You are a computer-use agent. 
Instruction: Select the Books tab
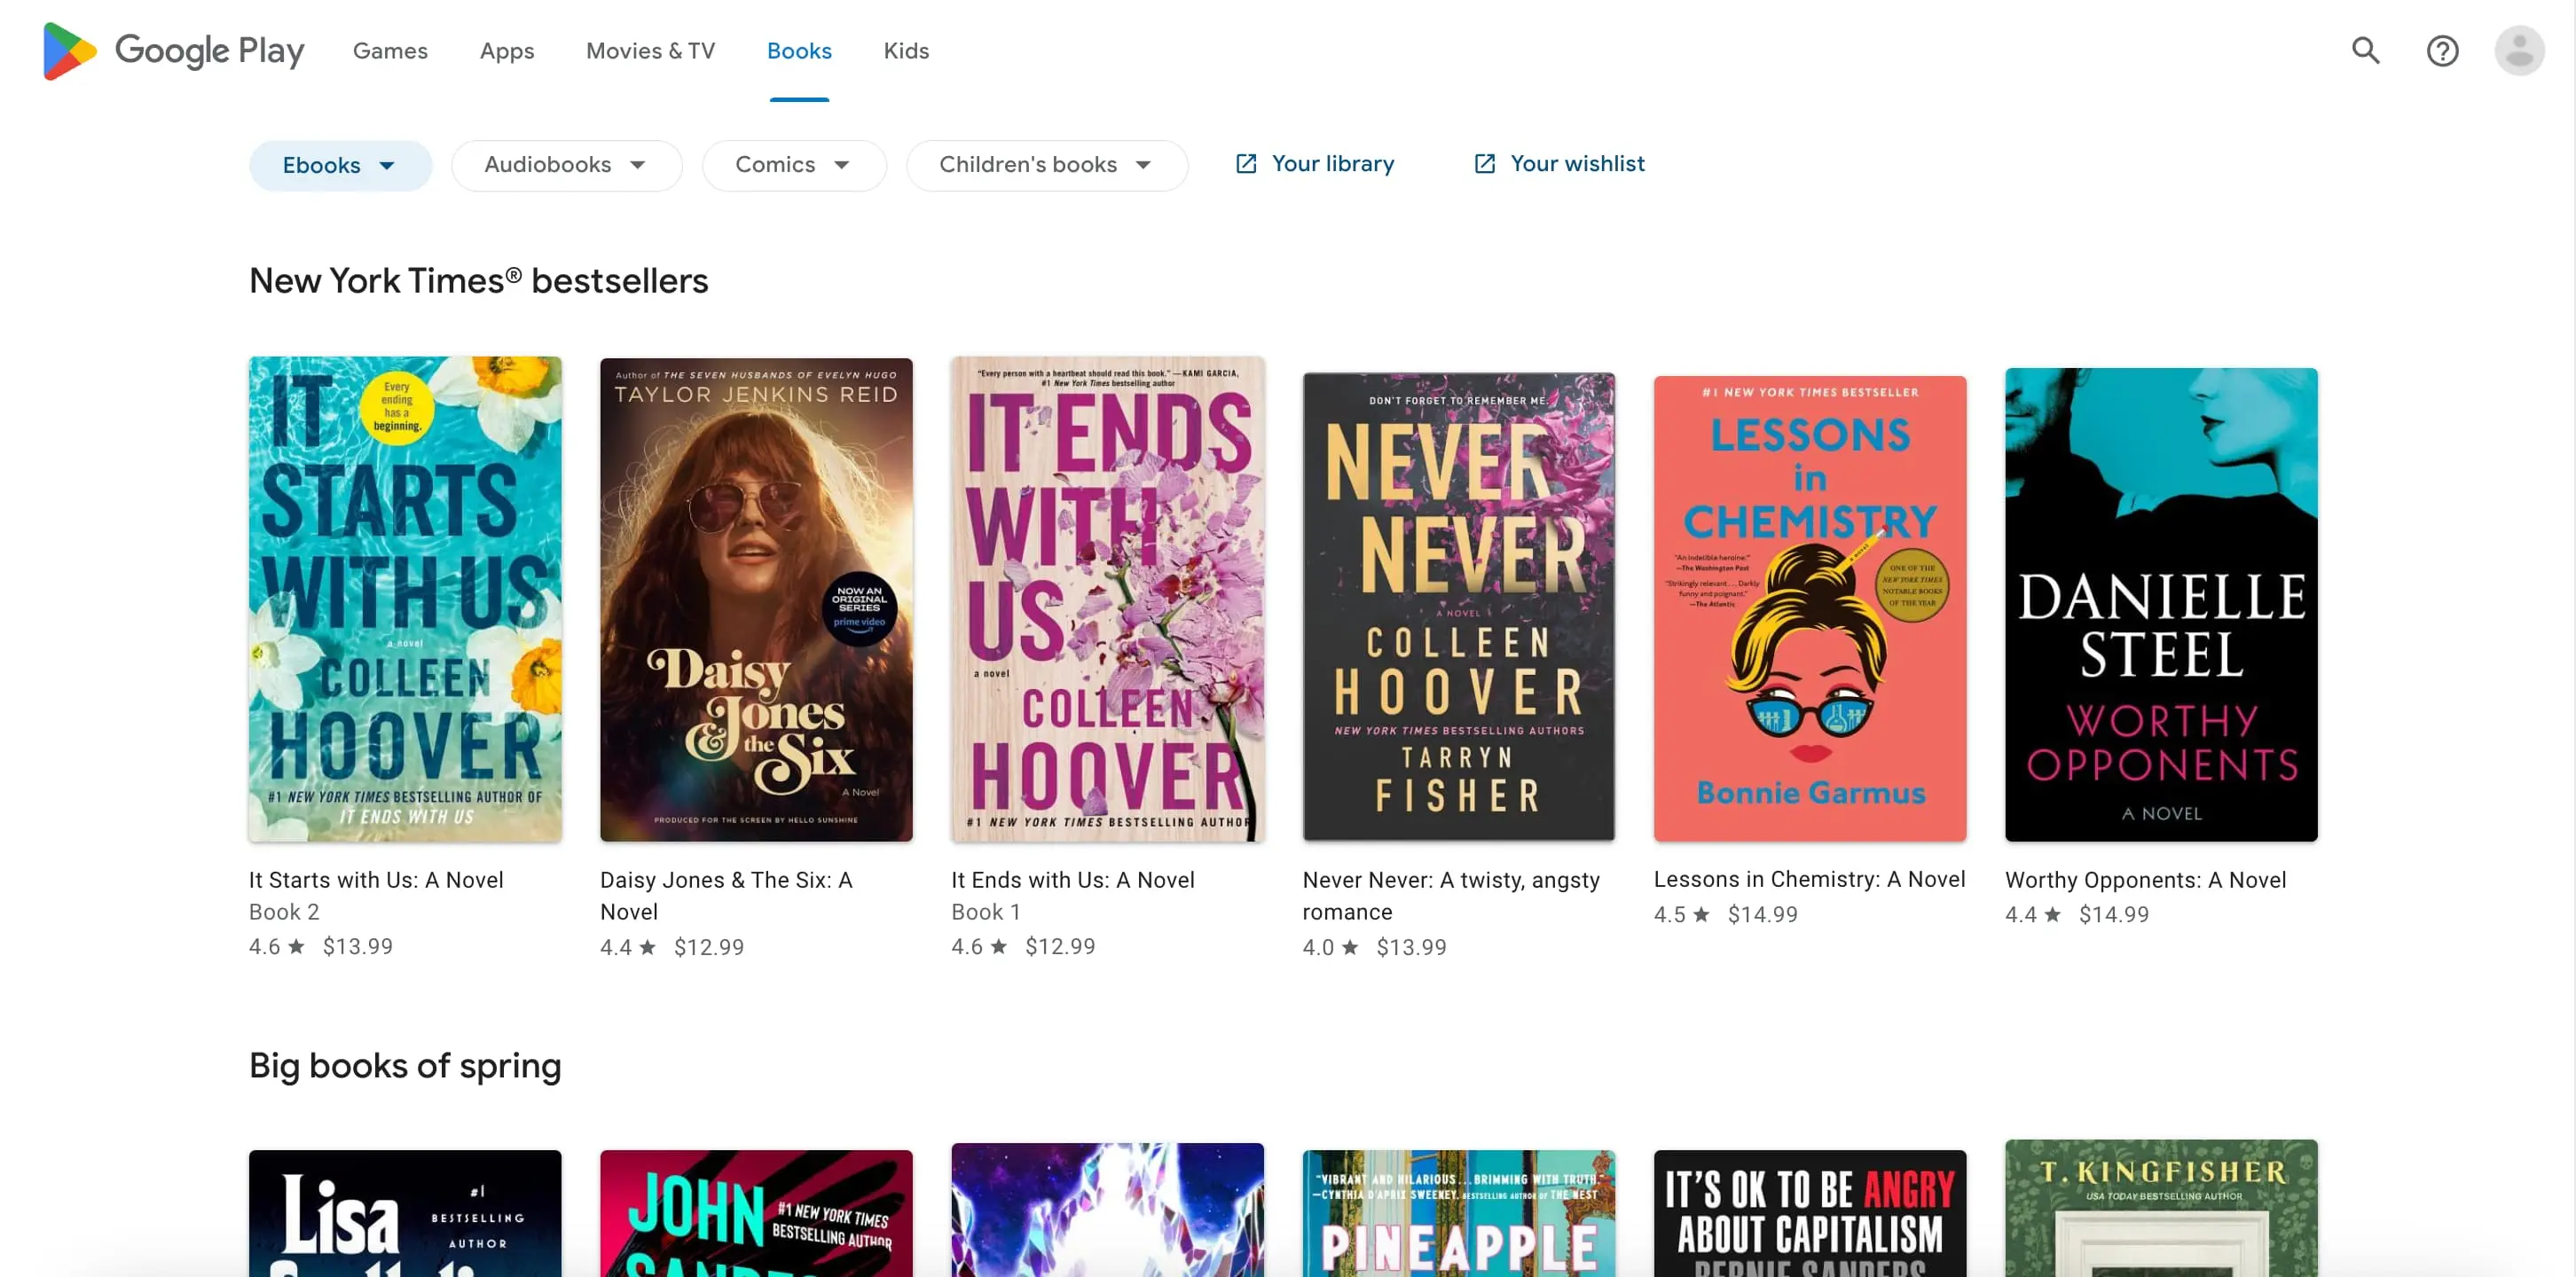[x=799, y=51]
